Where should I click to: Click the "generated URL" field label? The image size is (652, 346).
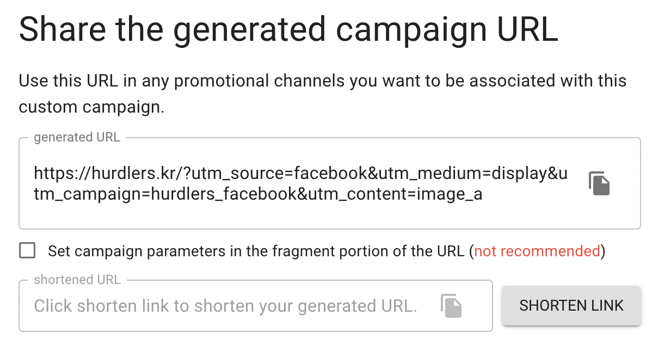pyautogui.click(x=77, y=138)
